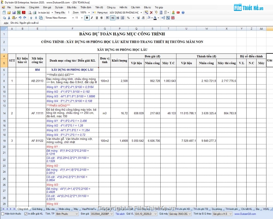This screenshot has height=219, width=273.
Task: Switch to the Giá tháng sheet tab
Action: 37,209
